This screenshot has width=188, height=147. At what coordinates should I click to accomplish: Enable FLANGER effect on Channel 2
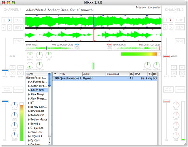coord(180,89)
